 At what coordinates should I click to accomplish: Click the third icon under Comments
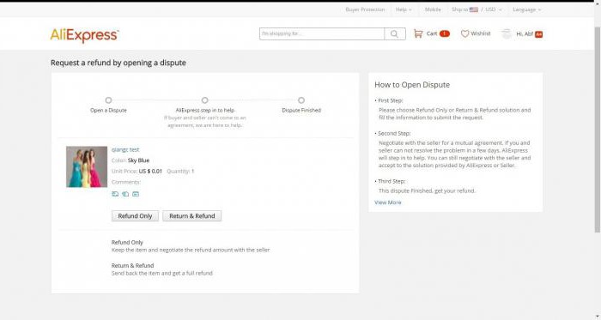[136, 194]
